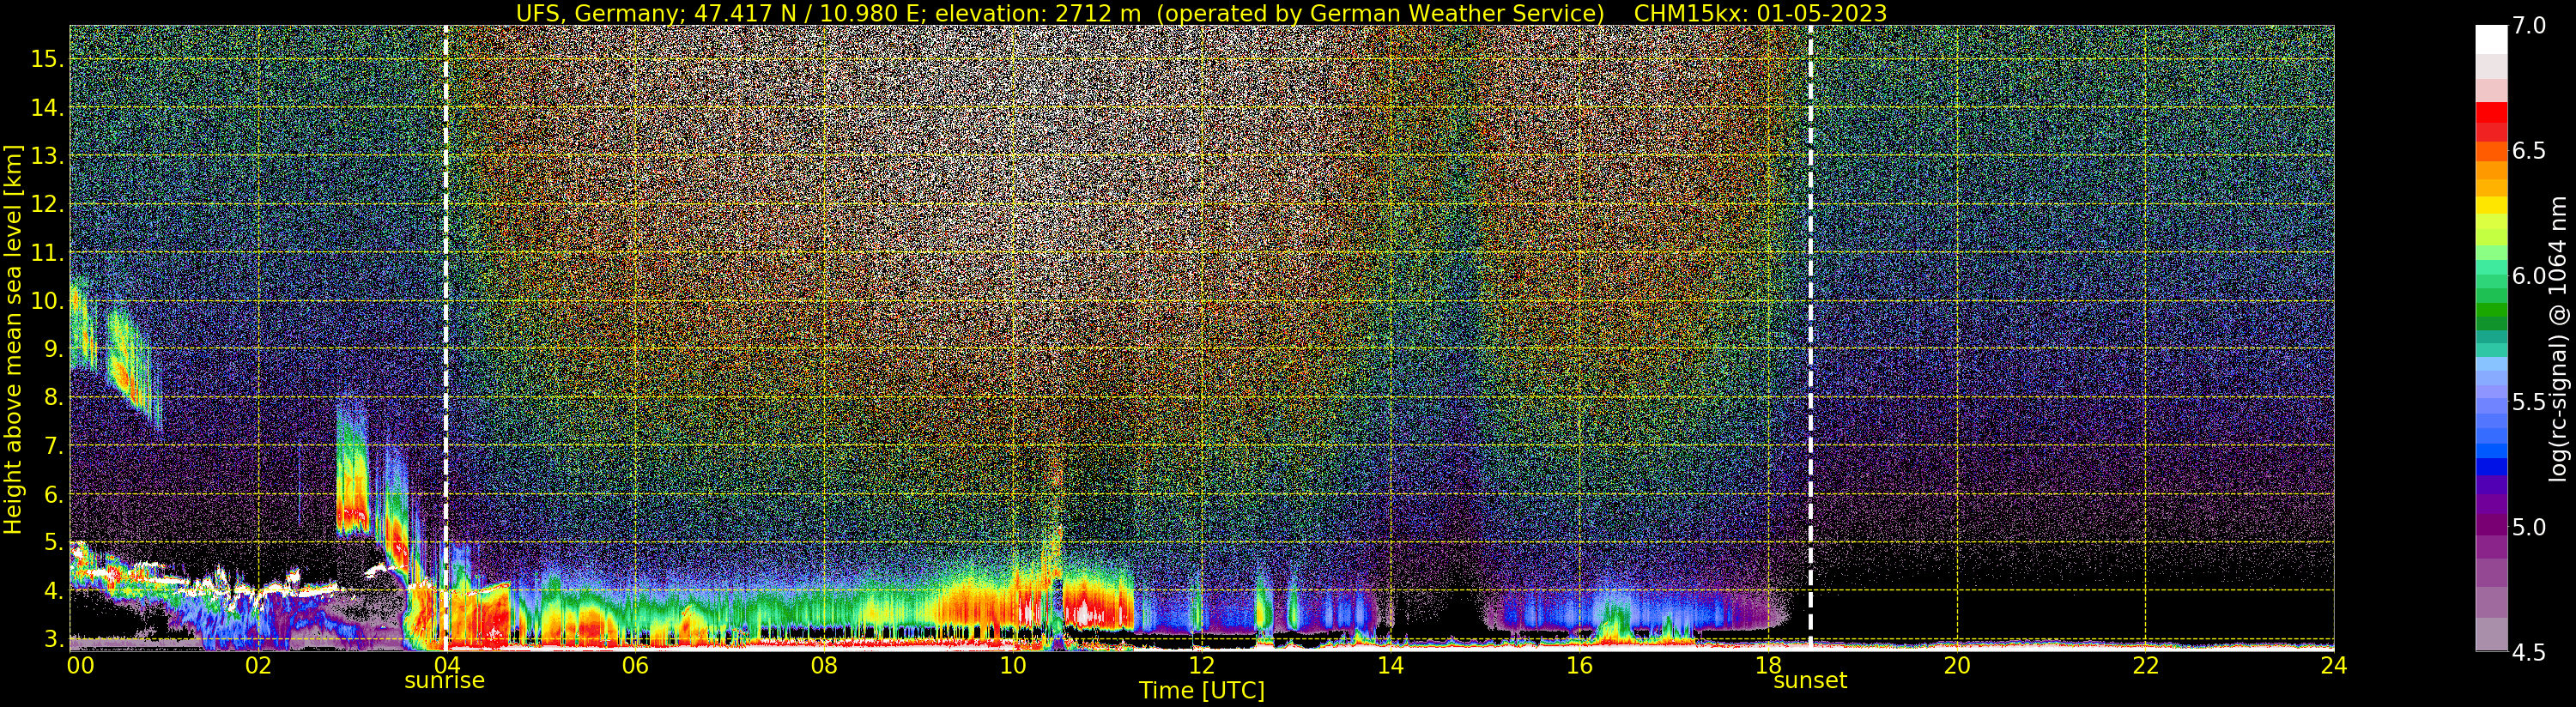2576x707 pixels.
Task: Click the 02 time axis tick label
Action: pyautogui.click(x=258, y=665)
